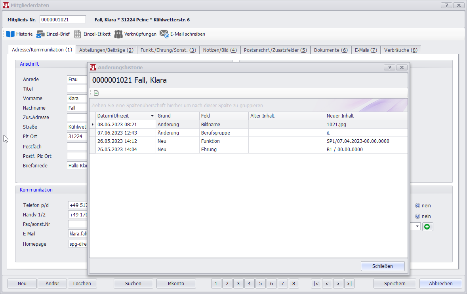The width and height of the screenshot is (467, 294).
Task: Click E-Mail schreiben envelope icon
Action: pos(164,34)
